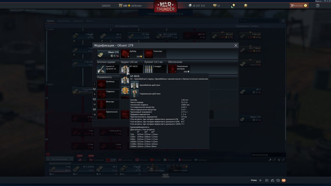Select the Гусеницы tracks modification

[x=108, y=84]
